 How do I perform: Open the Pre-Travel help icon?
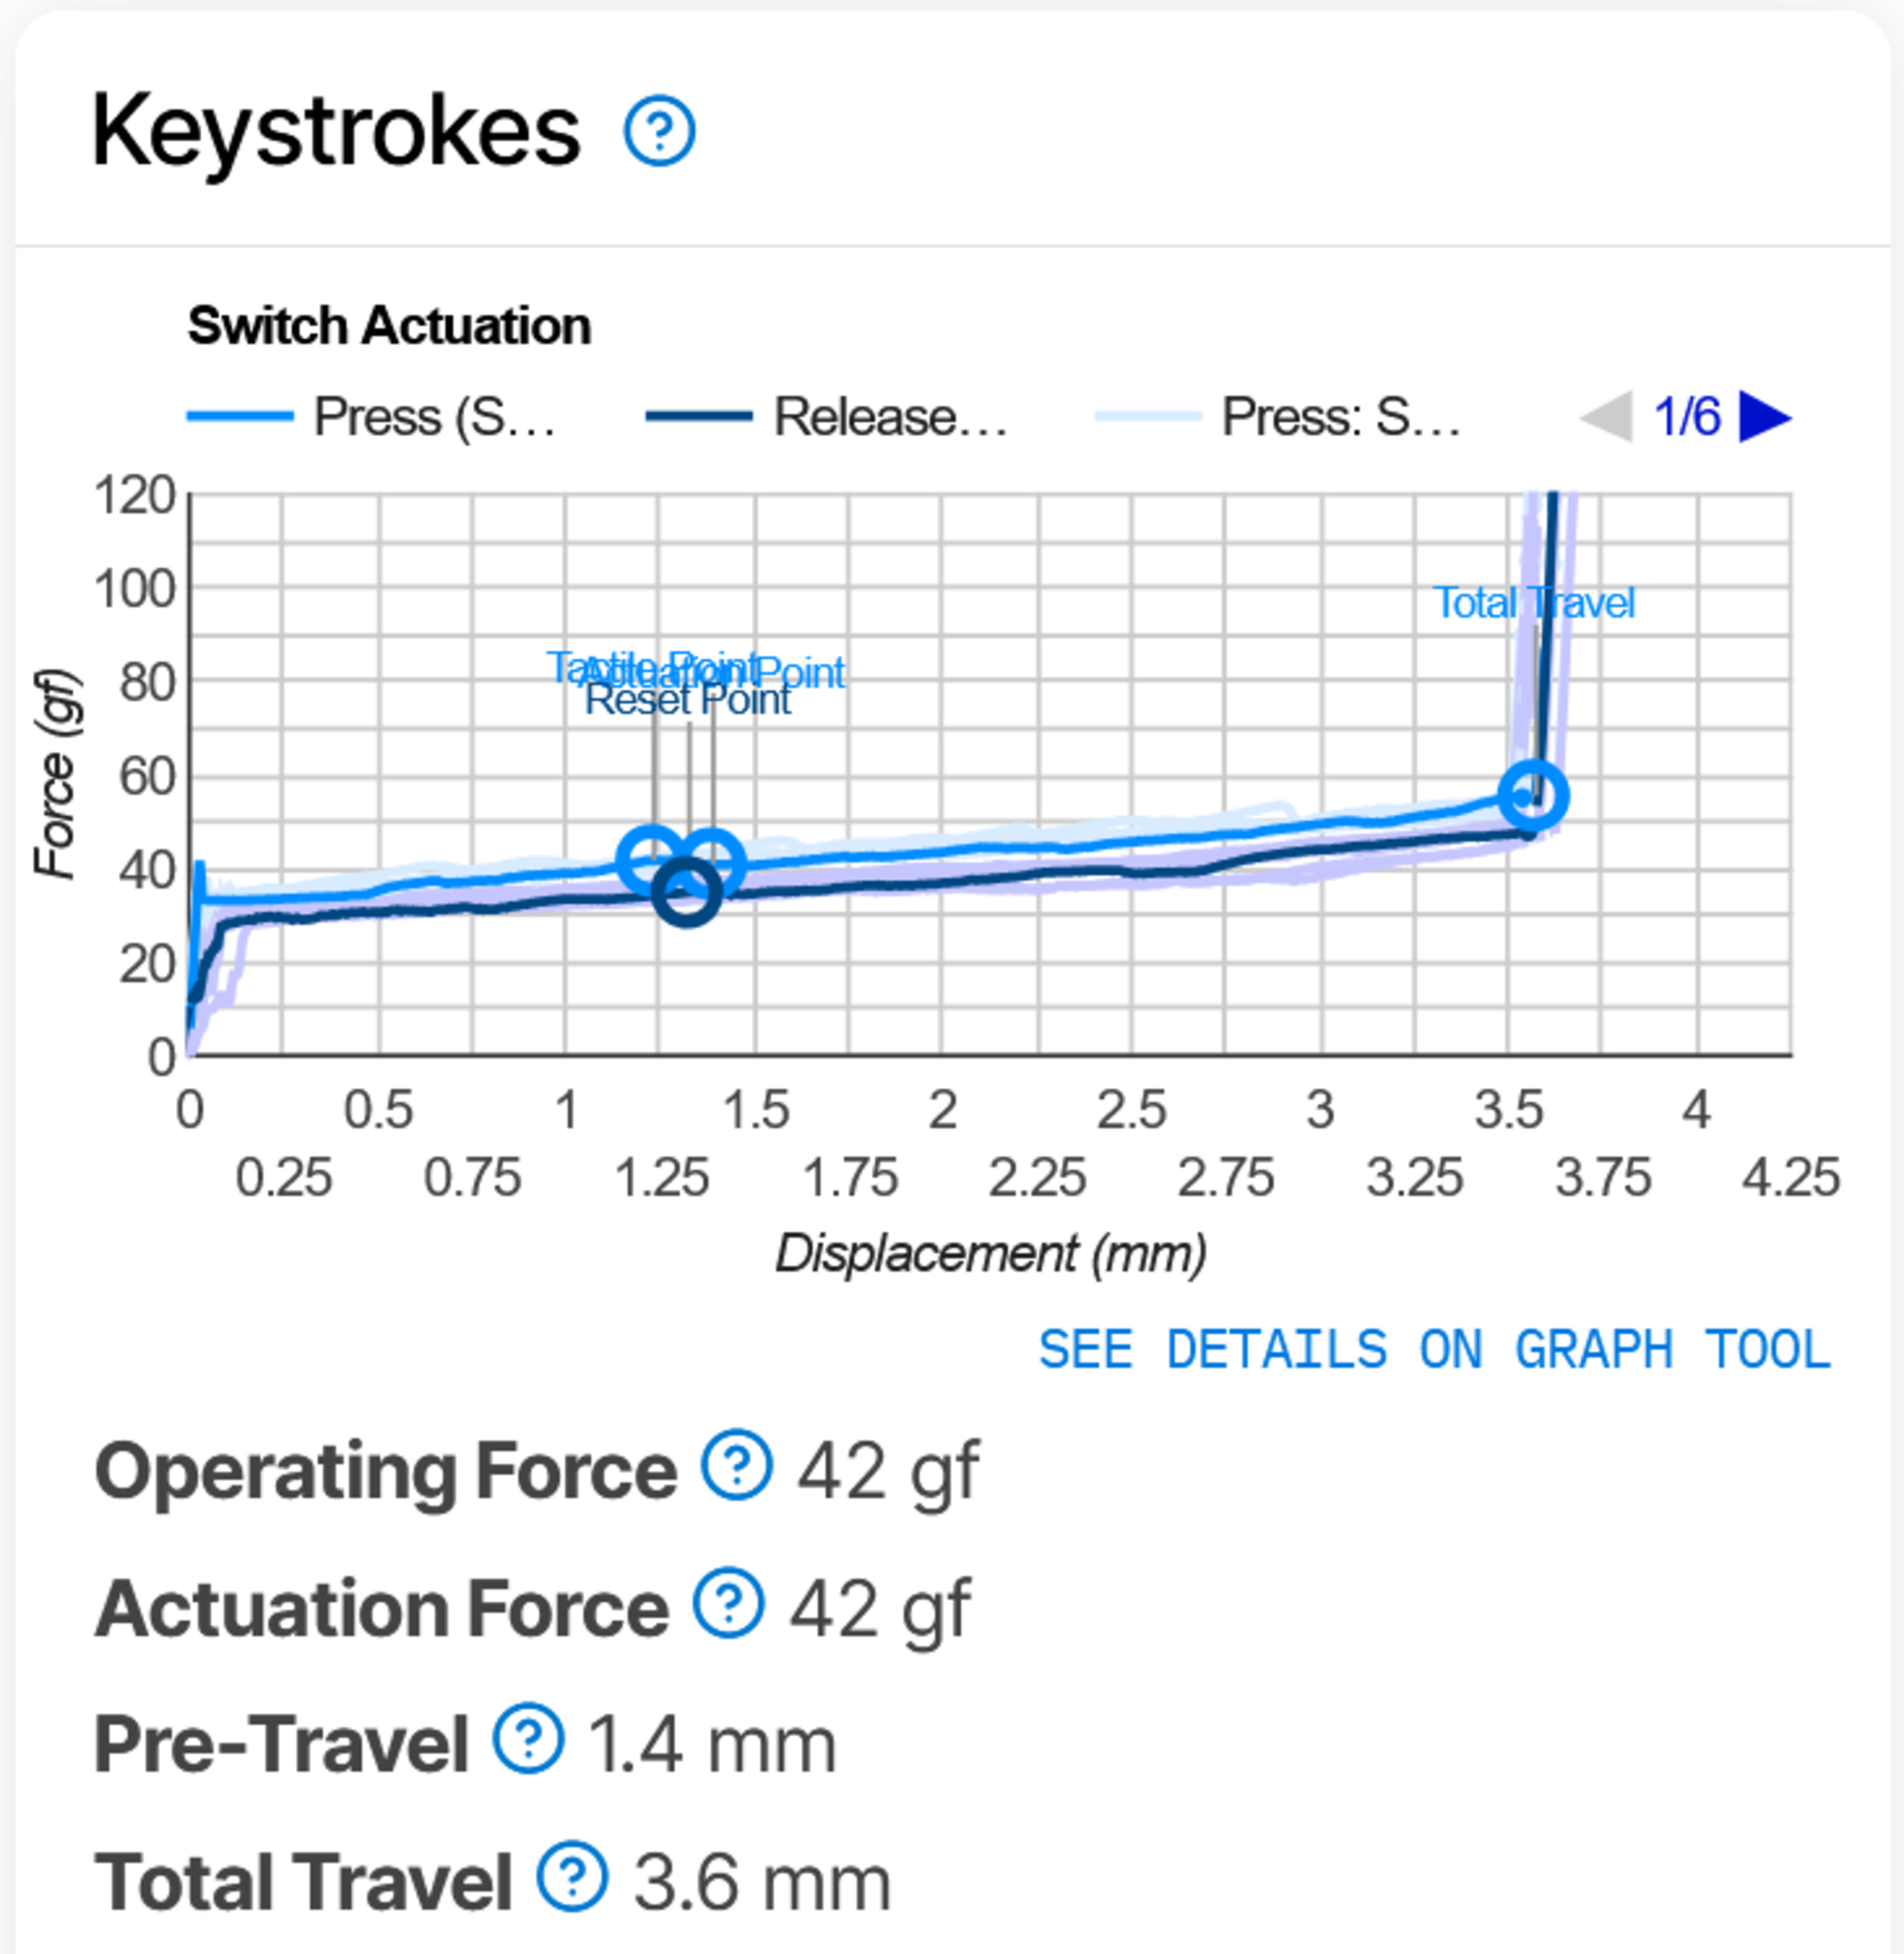tap(528, 1738)
